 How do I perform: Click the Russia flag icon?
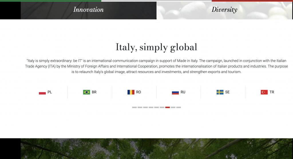pos(175,92)
